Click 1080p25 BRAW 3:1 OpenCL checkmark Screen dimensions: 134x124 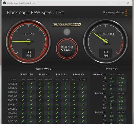(83, 83)
